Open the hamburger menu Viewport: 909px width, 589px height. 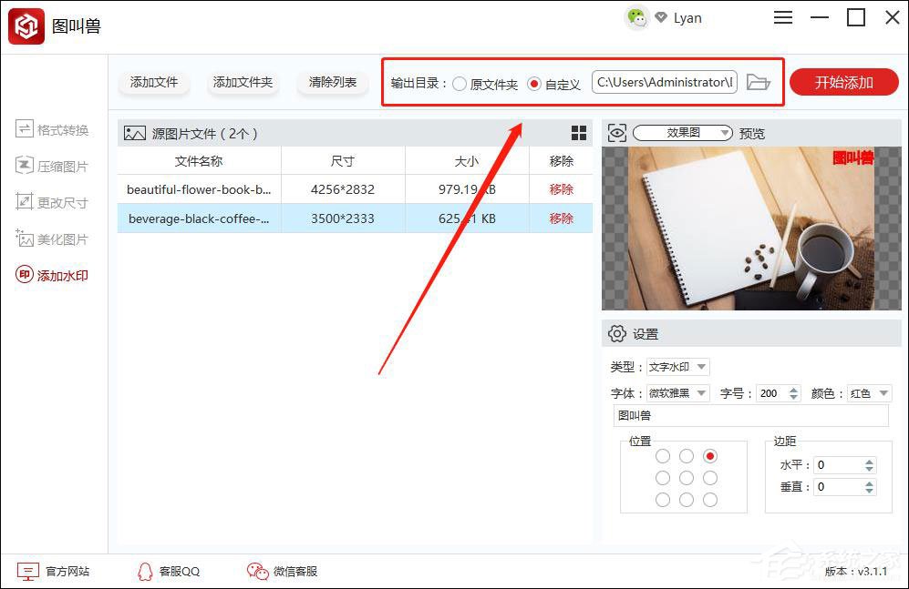(x=782, y=17)
